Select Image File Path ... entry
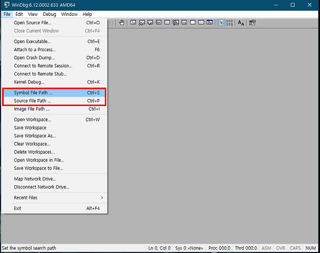Viewport: 320px width, 253px height. [55, 109]
